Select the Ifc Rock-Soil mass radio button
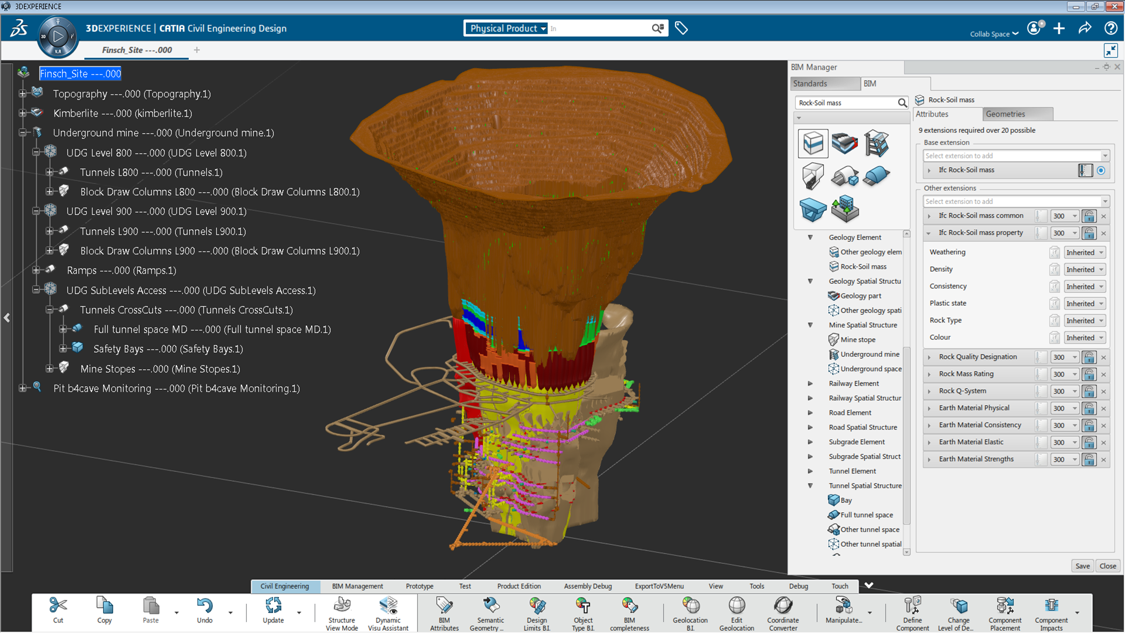The height and width of the screenshot is (633, 1125). pos(1101,171)
